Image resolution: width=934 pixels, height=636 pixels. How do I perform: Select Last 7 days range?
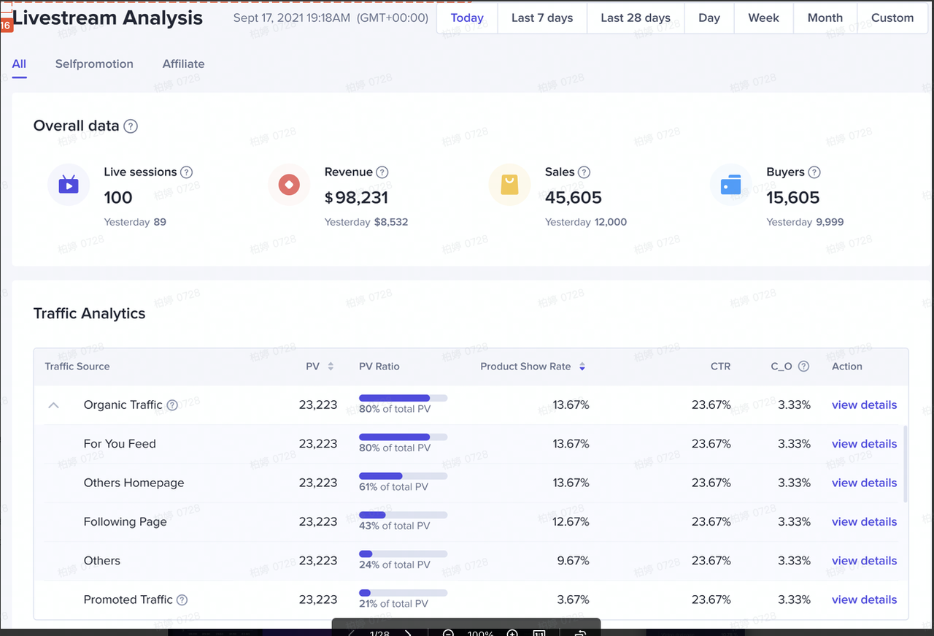[x=542, y=18]
